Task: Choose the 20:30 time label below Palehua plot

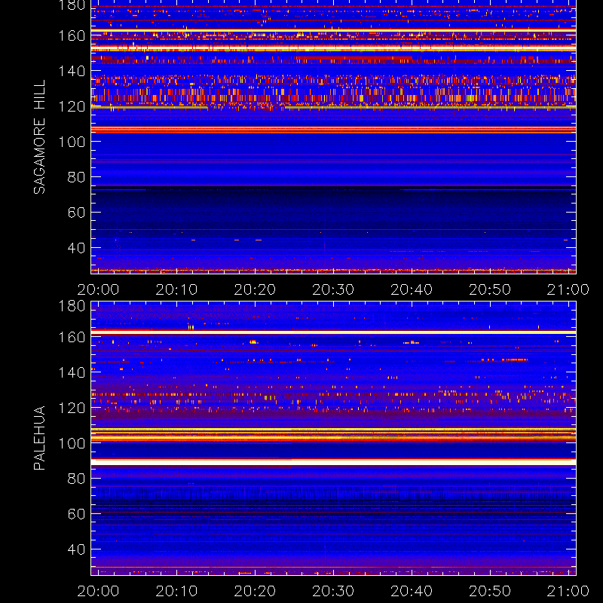Action: (333, 591)
